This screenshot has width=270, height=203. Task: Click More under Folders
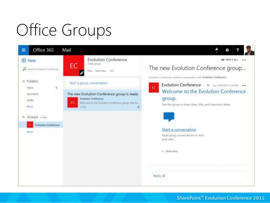pyautogui.click(x=30, y=107)
